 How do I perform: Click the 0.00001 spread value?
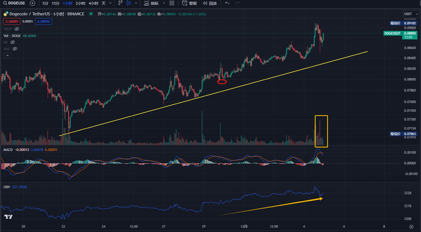[x=27, y=22]
